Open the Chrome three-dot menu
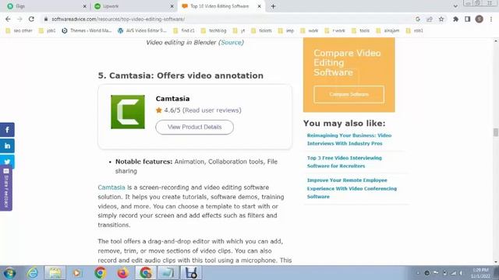This screenshot has width=499, height=280. tap(491, 19)
